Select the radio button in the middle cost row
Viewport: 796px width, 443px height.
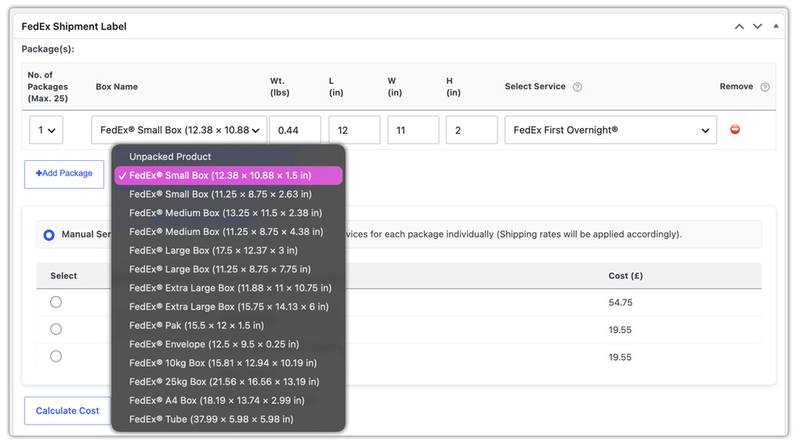pyautogui.click(x=56, y=329)
